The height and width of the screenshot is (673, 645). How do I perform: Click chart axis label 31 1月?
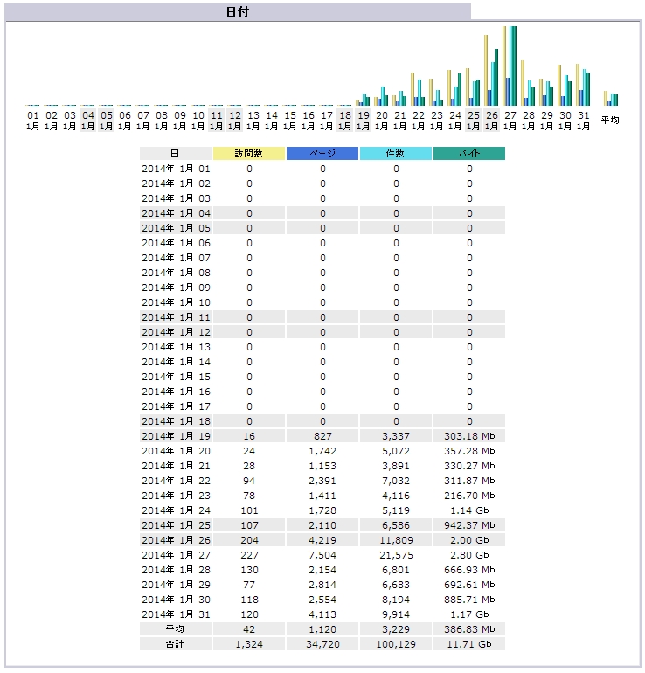[583, 121]
